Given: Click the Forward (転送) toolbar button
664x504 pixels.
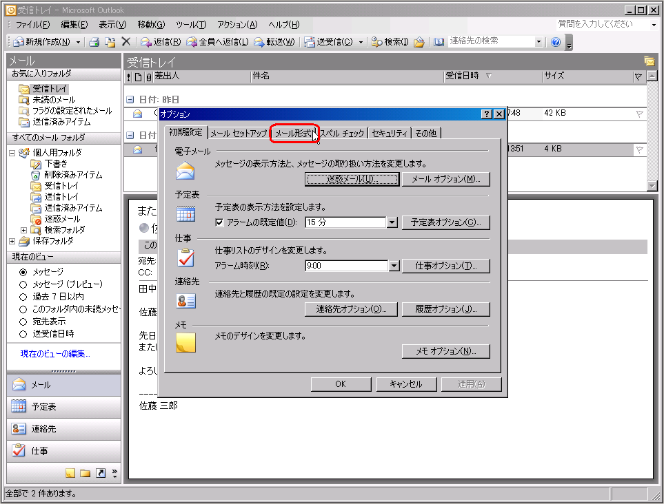Looking at the screenshot, I should [274, 42].
